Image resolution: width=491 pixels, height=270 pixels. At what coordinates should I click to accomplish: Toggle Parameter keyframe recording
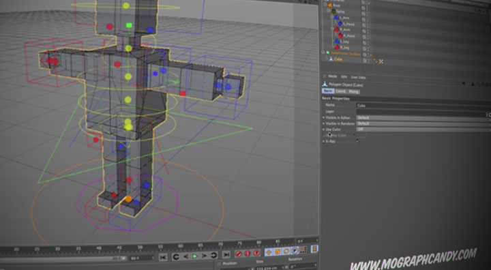tap(295, 250)
